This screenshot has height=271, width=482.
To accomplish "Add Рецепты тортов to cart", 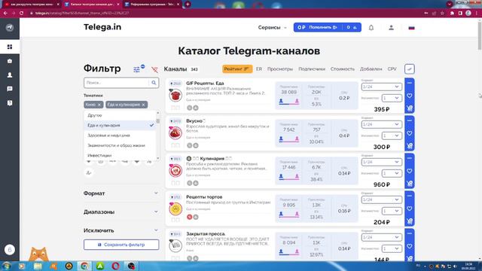I will (410, 221).
